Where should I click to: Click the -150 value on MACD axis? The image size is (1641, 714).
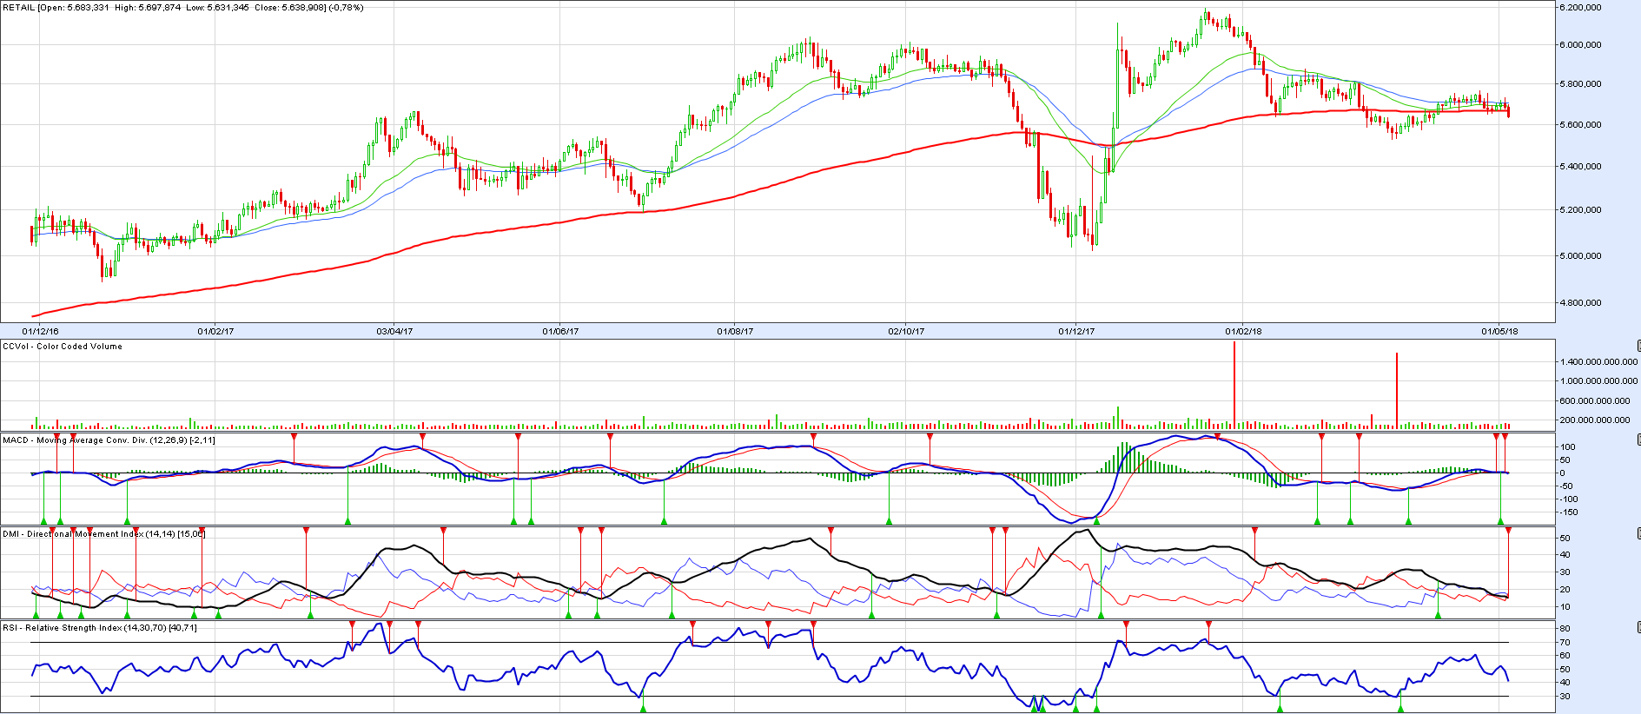pyautogui.click(x=1569, y=512)
